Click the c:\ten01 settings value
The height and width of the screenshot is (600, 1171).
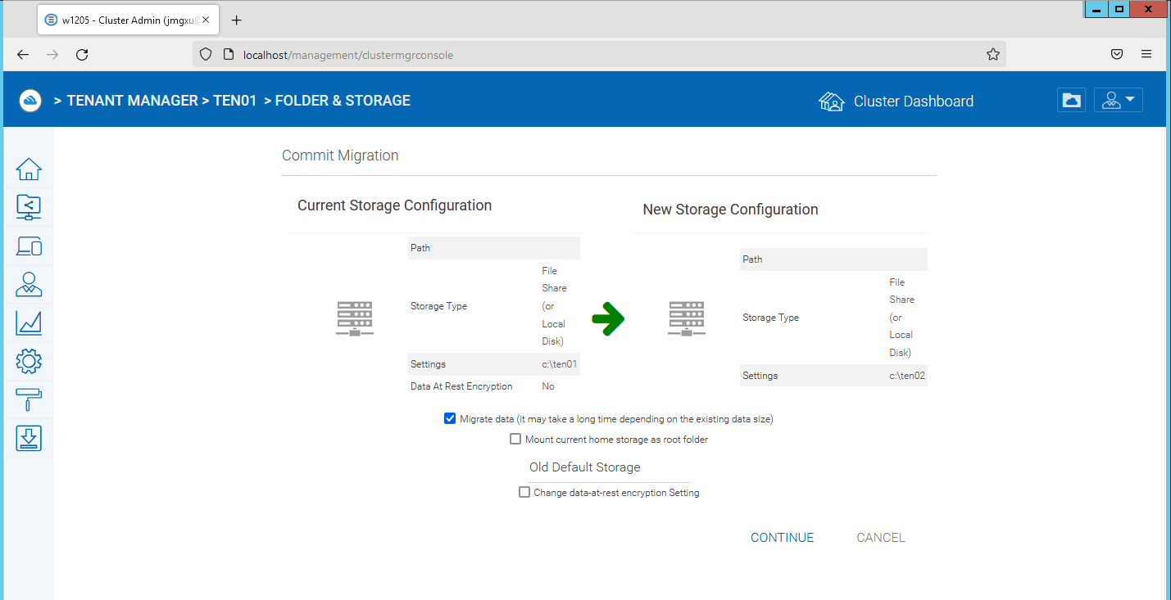pyautogui.click(x=560, y=363)
